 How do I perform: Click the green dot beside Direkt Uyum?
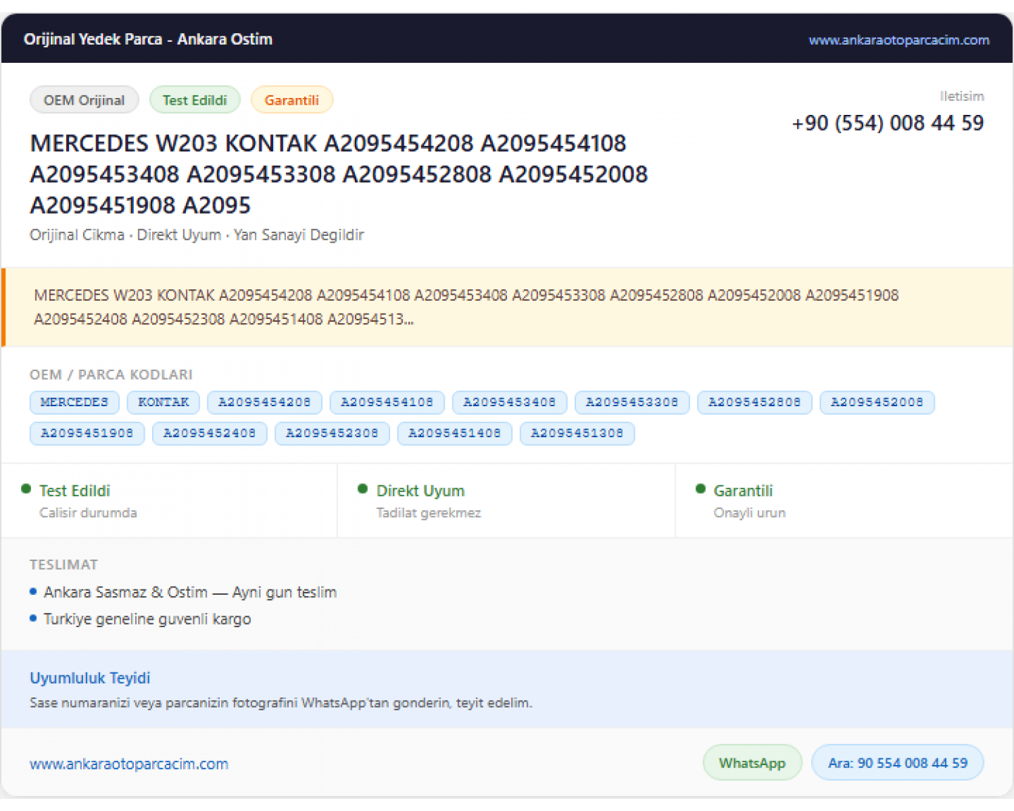[363, 489]
